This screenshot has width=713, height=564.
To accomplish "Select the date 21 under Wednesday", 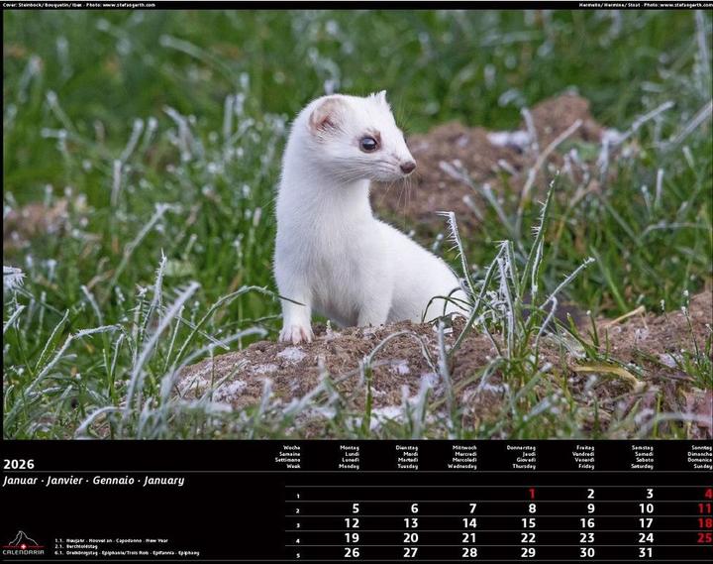I will click(469, 538).
